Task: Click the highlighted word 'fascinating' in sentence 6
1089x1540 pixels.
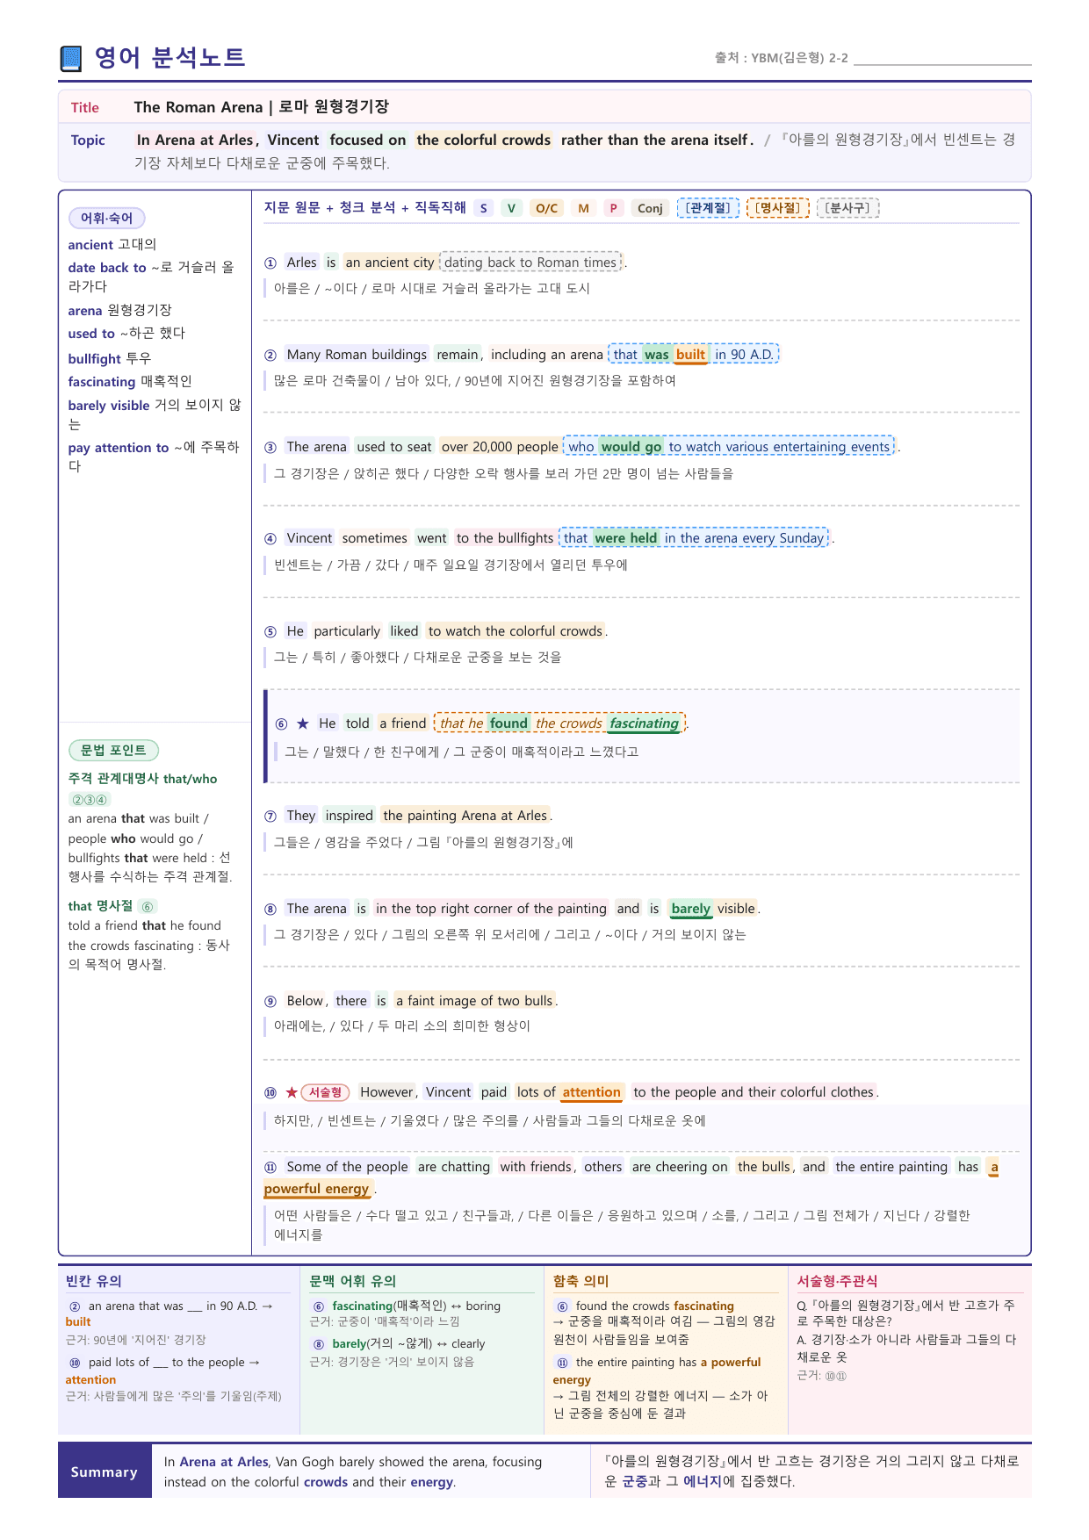Action: 645,723
